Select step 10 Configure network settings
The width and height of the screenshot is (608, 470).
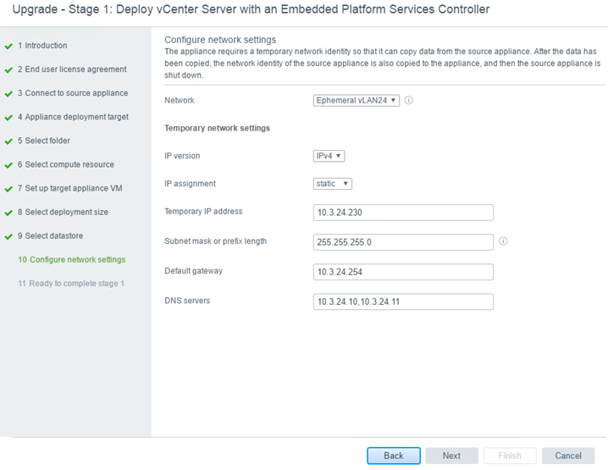(x=72, y=260)
